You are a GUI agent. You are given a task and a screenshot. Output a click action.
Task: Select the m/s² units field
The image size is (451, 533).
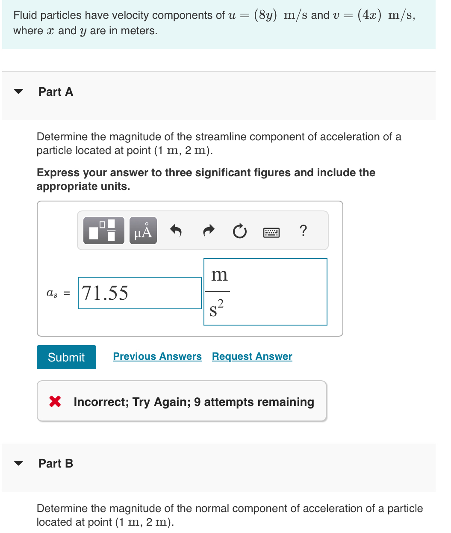tap(265, 292)
